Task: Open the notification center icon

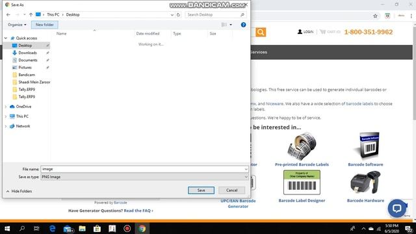Action: tap(409, 228)
